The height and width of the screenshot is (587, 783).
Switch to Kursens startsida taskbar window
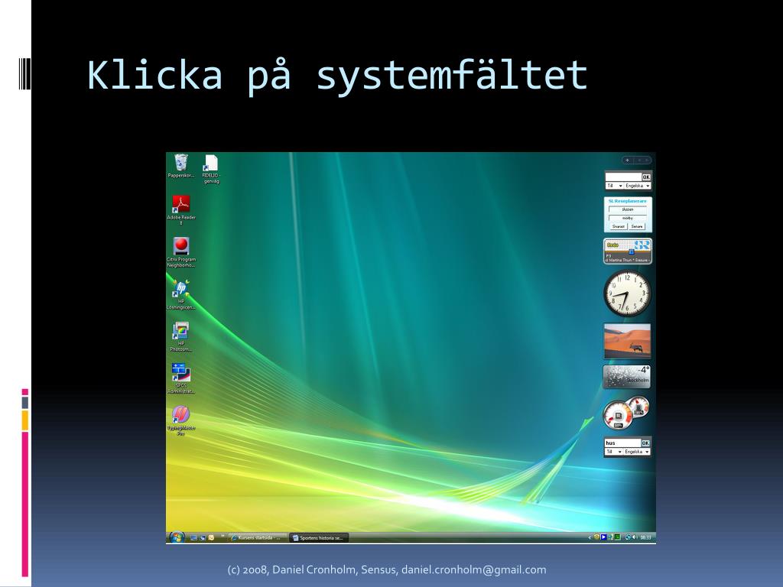coord(258,537)
